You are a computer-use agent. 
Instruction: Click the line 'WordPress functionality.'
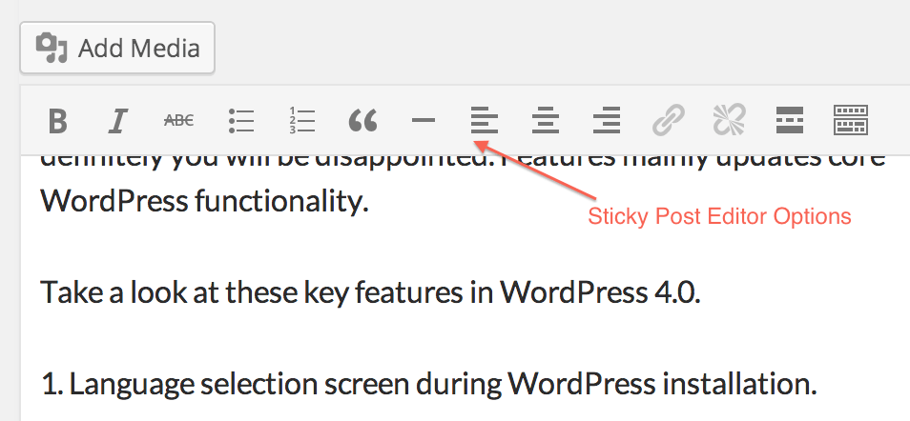[205, 201]
